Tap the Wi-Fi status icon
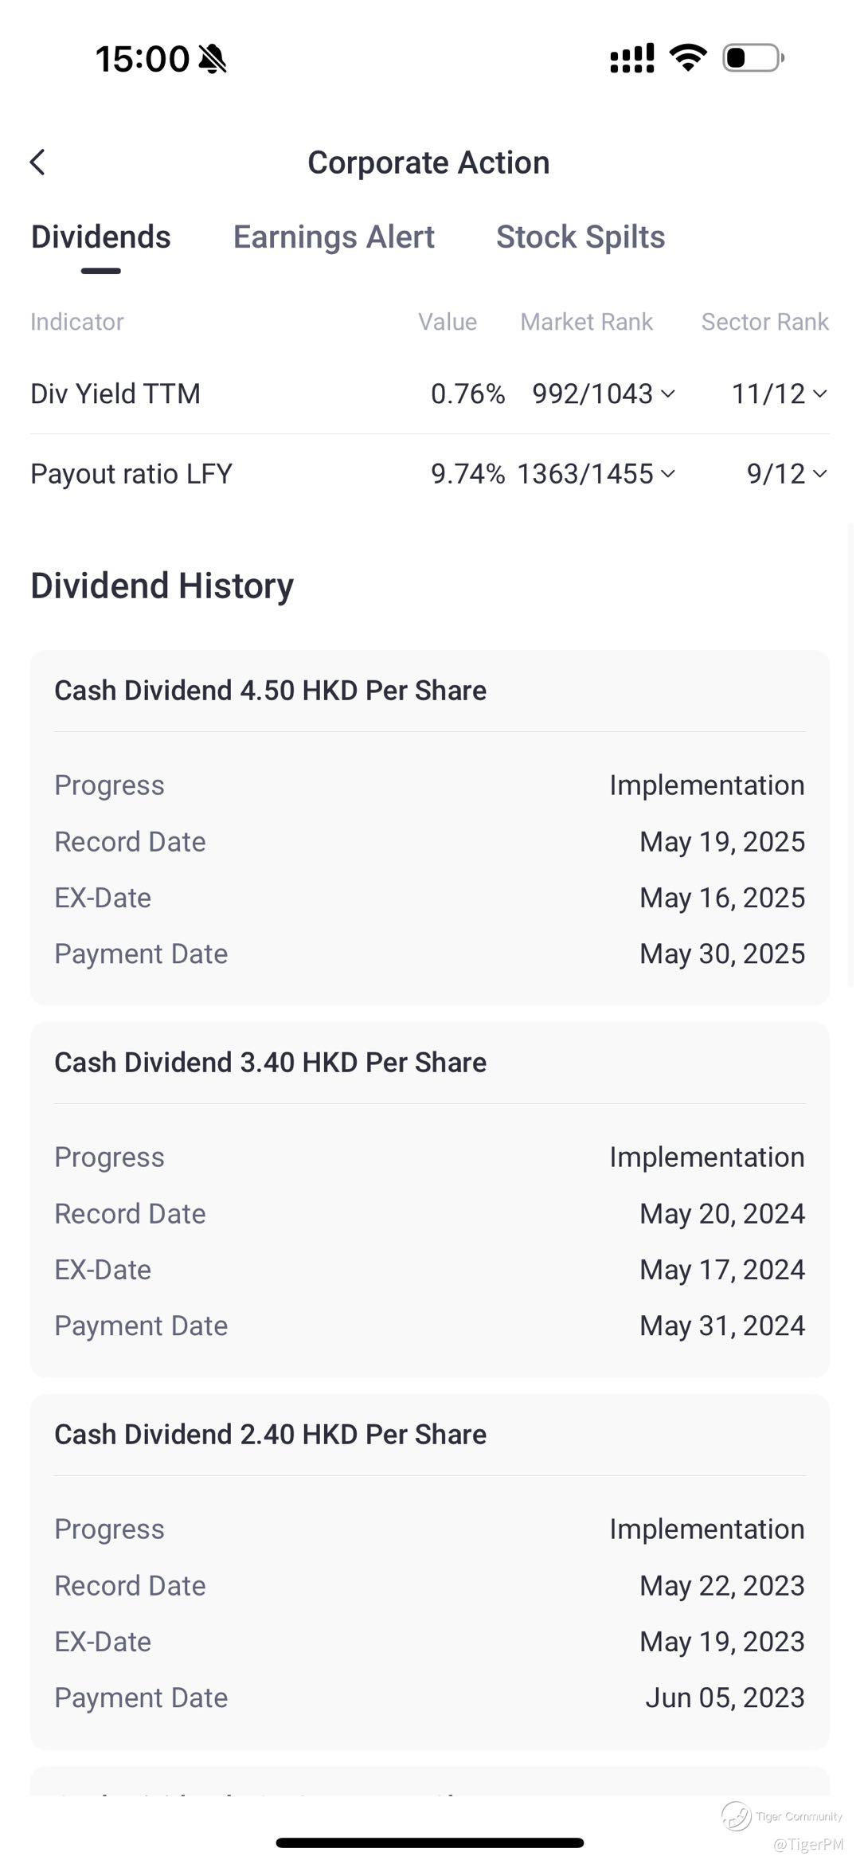Viewport: 860px width, 1864px height. (688, 57)
